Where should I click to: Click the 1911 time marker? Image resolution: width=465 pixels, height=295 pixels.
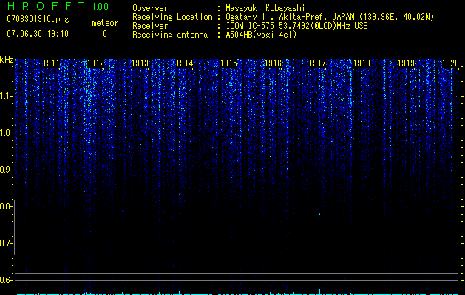[x=51, y=63]
